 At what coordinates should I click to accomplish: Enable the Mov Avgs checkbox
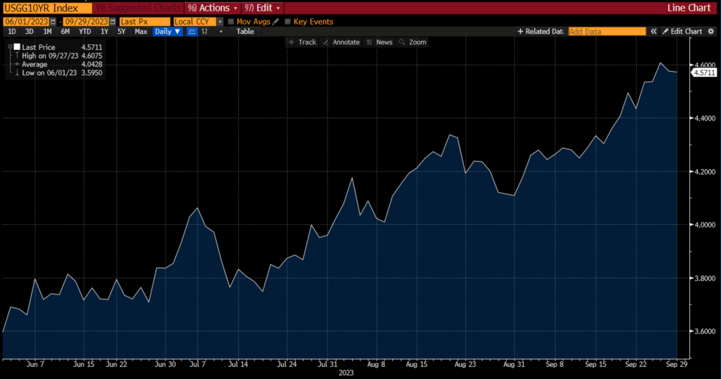pos(231,22)
